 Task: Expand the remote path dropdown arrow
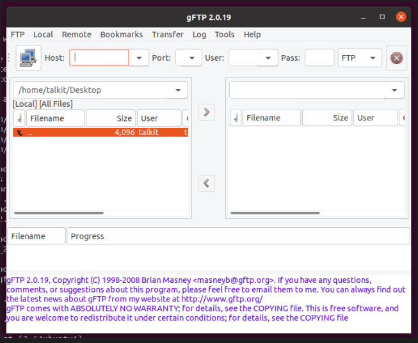click(394, 90)
